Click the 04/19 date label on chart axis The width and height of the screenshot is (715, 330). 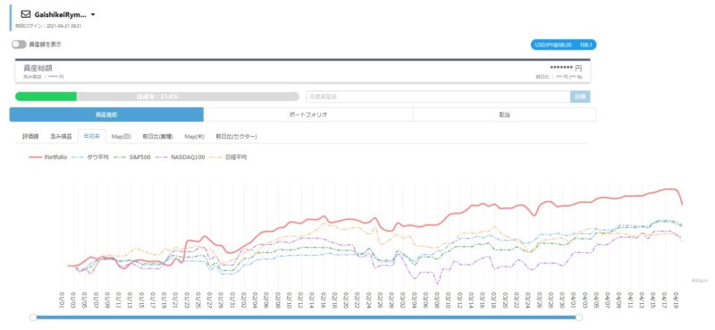[676, 300]
